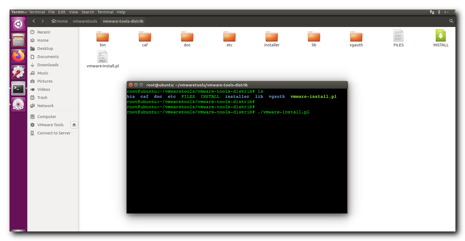Image resolution: width=465 pixels, height=241 pixels.
Task: Open the File menu
Action: (x=52, y=12)
